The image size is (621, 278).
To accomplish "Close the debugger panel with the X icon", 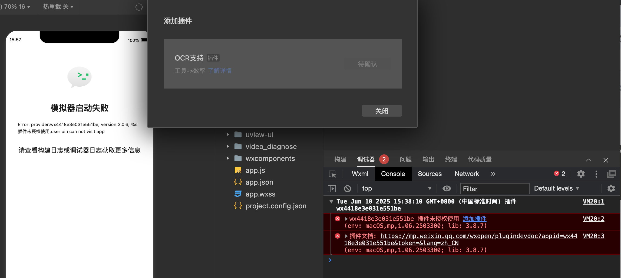I will pos(606,160).
